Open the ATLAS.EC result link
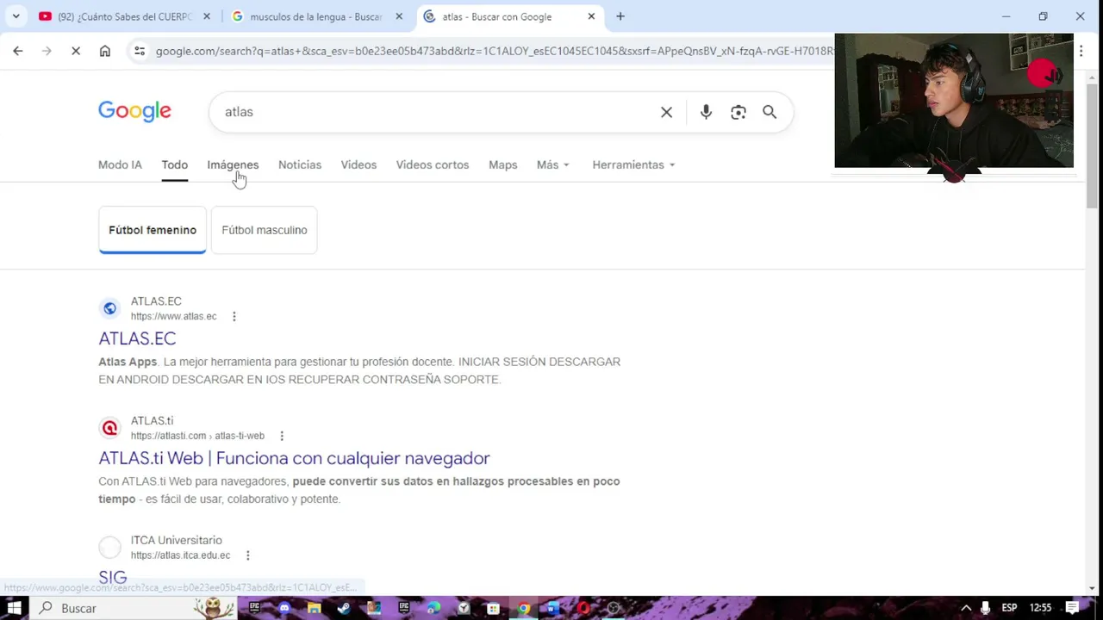Image resolution: width=1103 pixels, height=620 pixels. click(x=137, y=338)
